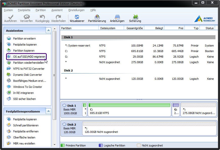The height and width of the screenshot is (150, 220).
Task: Sort by the Gesamtgröße column header
Action: (134, 28)
